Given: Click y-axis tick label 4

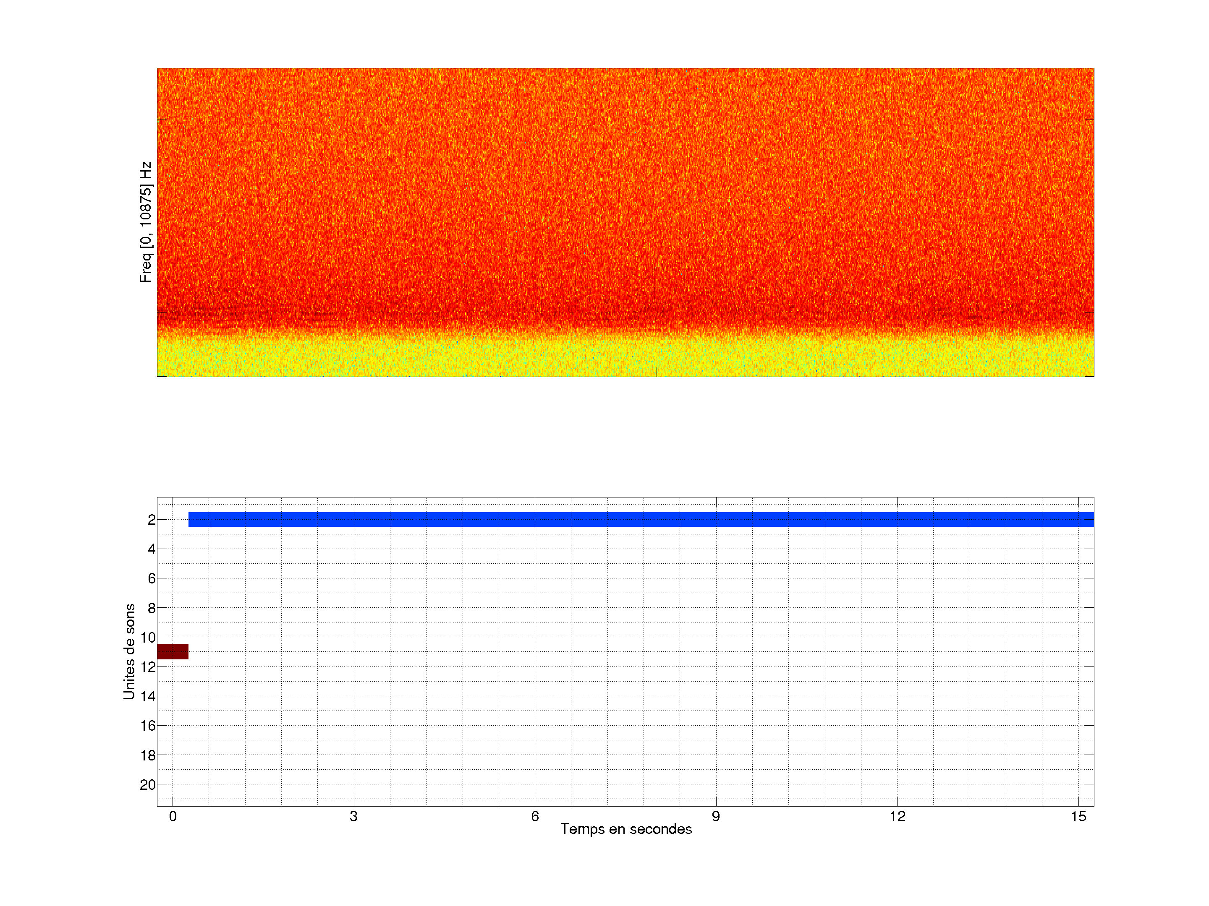Looking at the screenshot, I should pyautogui.click(x=152, y=549).
